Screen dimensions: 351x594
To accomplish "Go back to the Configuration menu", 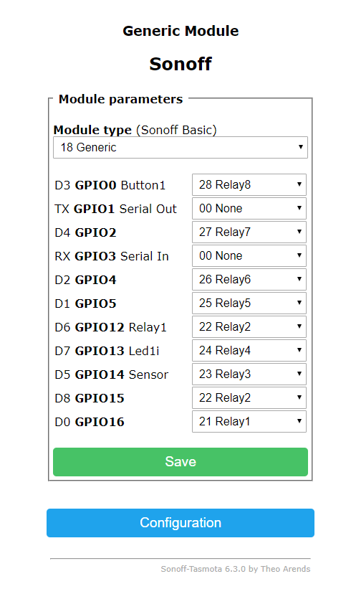I will [181, 523].
